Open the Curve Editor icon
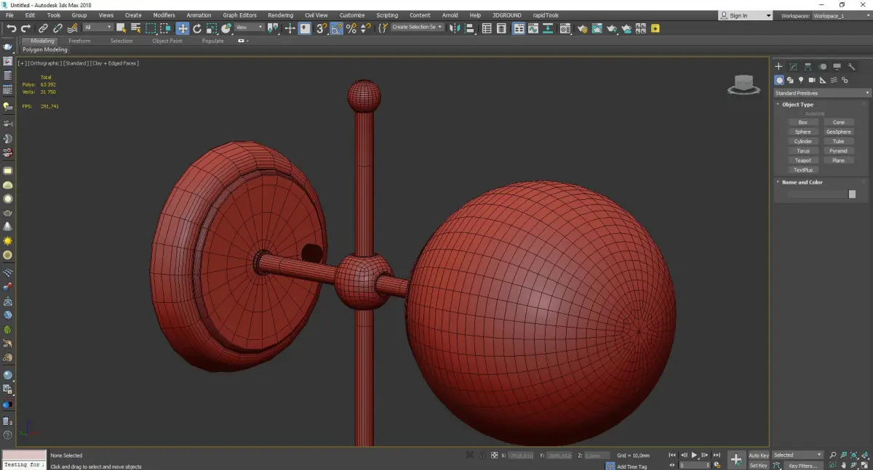Screen dimensions: 873x470 tap(533, 28)
